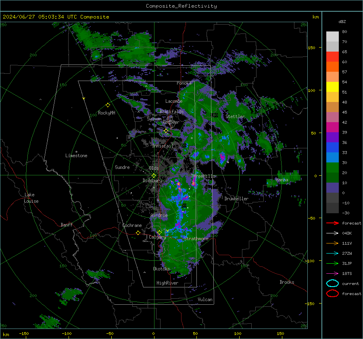Click the Strathmore label
Image resolution: width=363 pixels, height=339 pixels.
pyautogui.click(x=196, y=239)
